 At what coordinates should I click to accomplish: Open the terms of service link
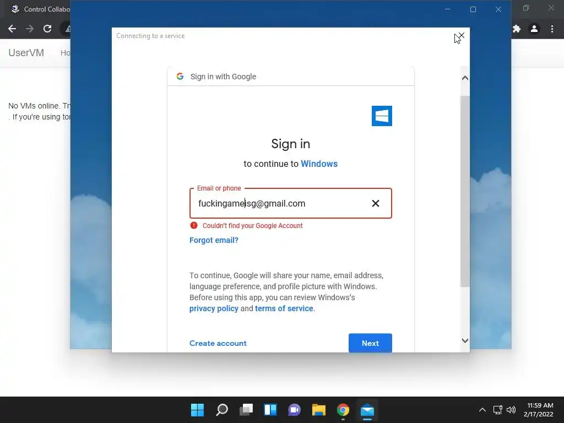284,308
